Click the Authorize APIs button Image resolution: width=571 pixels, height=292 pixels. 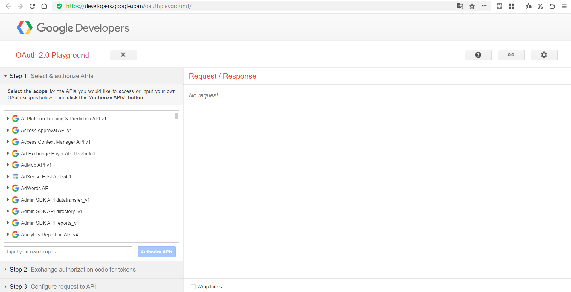(x=157, y=252)
